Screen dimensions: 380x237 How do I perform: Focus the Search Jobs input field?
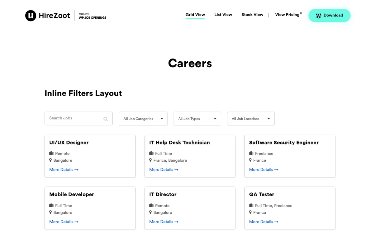coord(79,118)
